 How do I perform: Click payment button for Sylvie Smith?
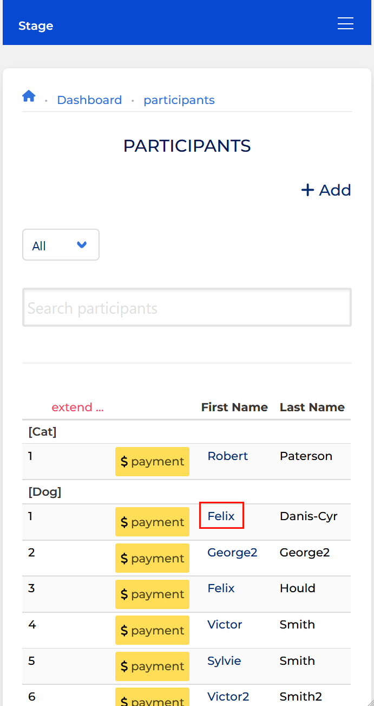(x=152, y=666)
